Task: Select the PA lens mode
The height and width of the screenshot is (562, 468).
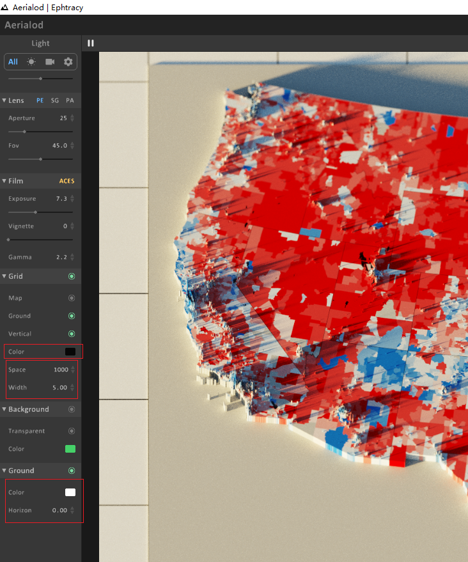Action: (x=70, y=100)
